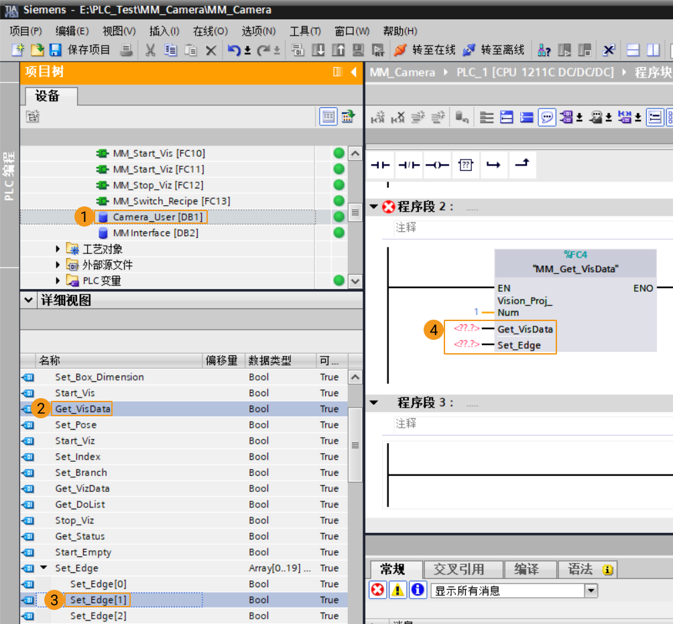Viewport: 673px width, 624px height.
Task: Expand the 外部源文件 folder
Action: (x=58, y=265)
